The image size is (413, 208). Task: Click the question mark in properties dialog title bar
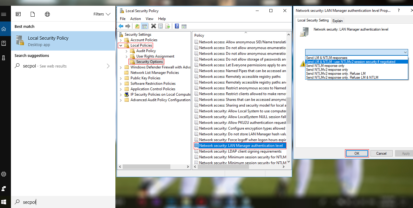tap(399, 10)
